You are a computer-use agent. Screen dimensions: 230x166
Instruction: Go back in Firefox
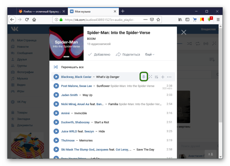(12, 20)
